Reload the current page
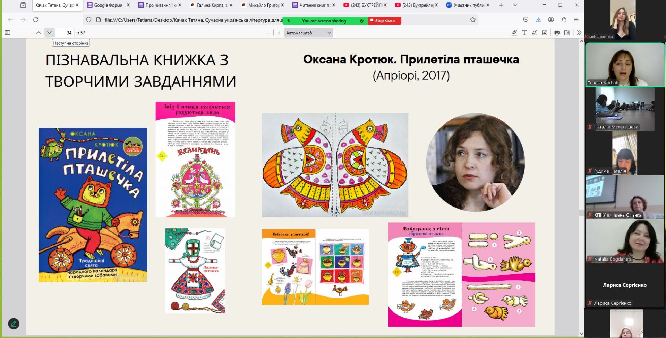 [x=36, y=20]
